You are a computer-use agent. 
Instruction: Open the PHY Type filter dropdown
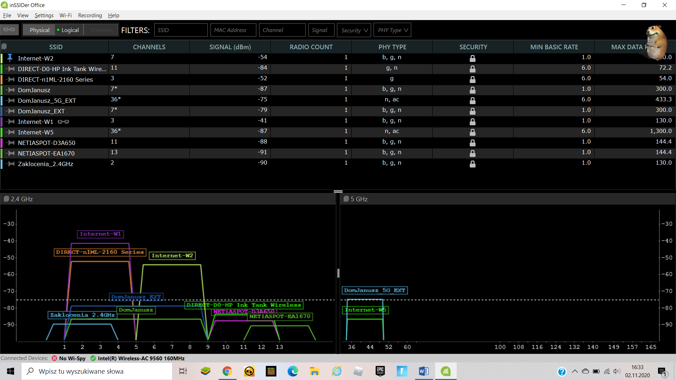[x=393, y=30]
